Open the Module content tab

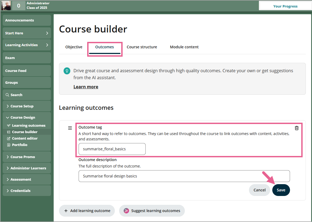[x=184, y=47]
